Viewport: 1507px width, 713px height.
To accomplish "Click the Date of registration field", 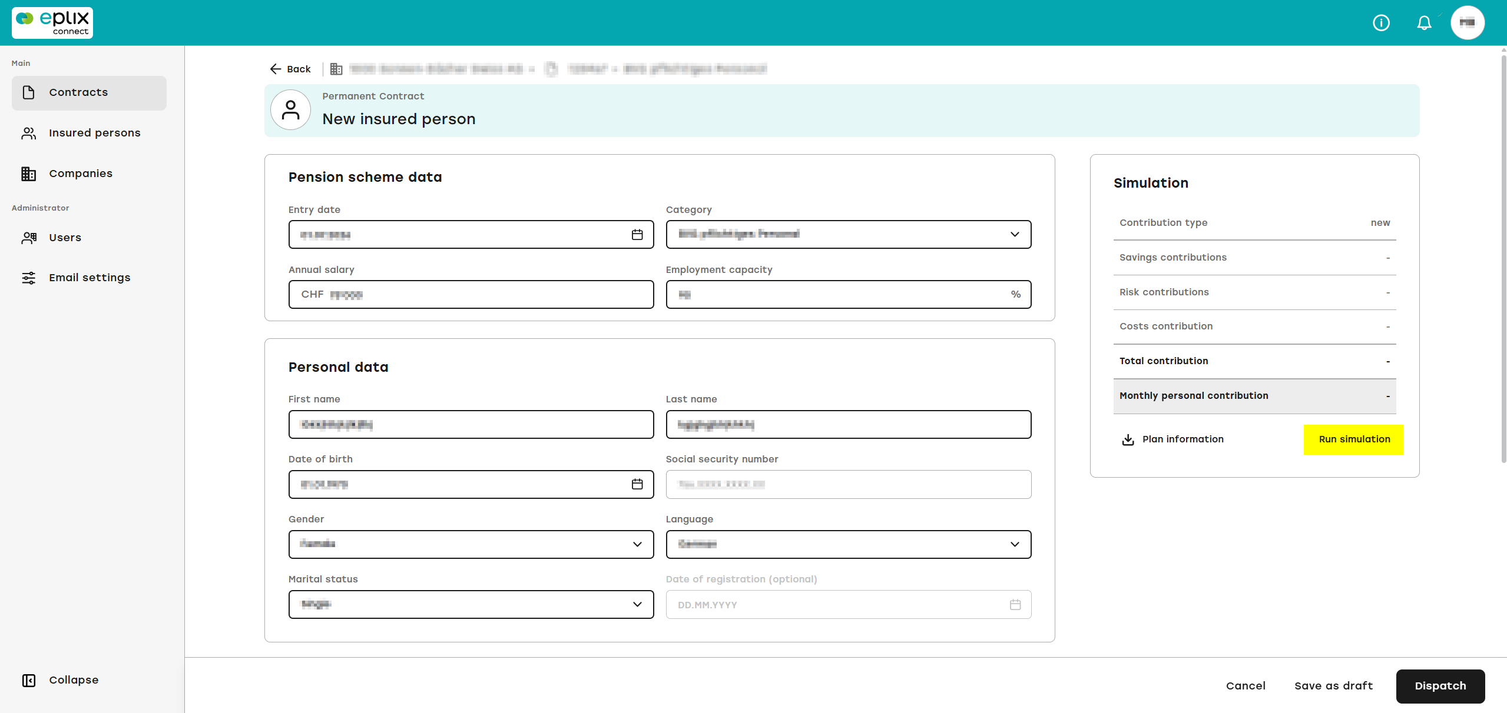I will point(849,605).
